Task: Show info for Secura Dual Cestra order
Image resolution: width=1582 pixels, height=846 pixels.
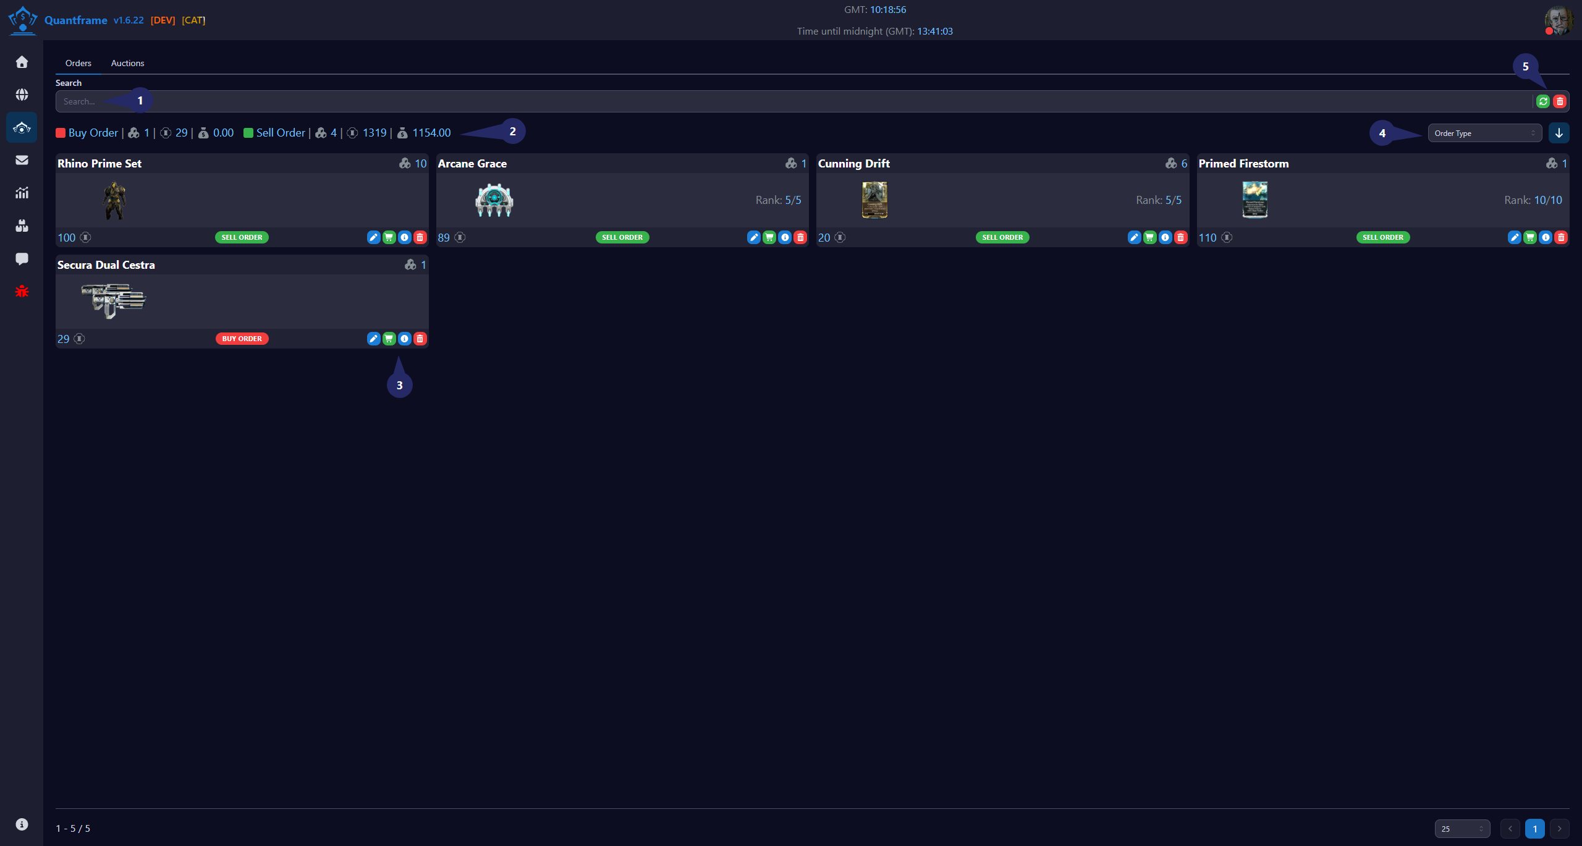Action: (x=404, y=339)
